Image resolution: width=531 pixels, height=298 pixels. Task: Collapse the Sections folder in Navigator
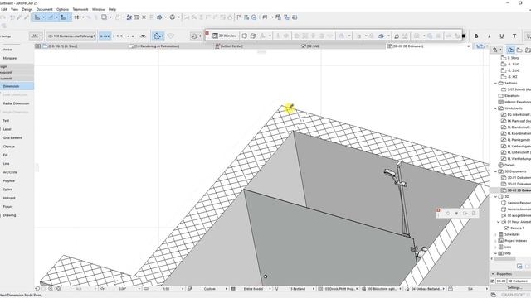tap(495, 83)
